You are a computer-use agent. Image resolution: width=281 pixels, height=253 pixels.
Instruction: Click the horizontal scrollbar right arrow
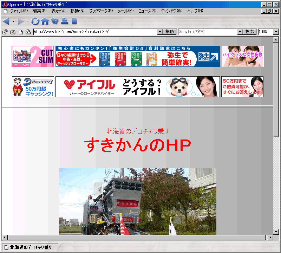click(270, 238)
